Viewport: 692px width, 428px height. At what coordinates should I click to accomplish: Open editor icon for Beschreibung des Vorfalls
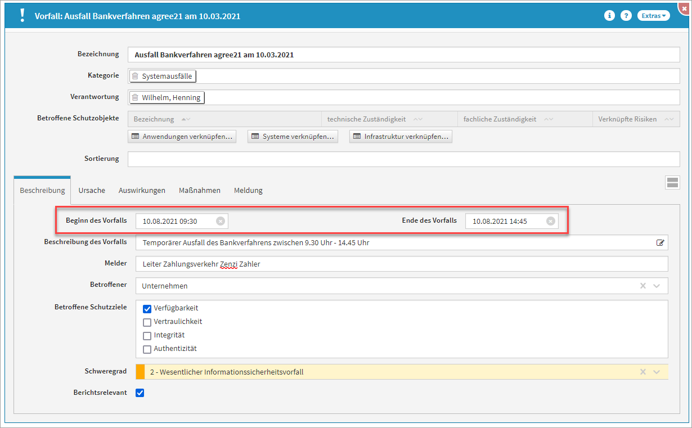click(660, 243)
